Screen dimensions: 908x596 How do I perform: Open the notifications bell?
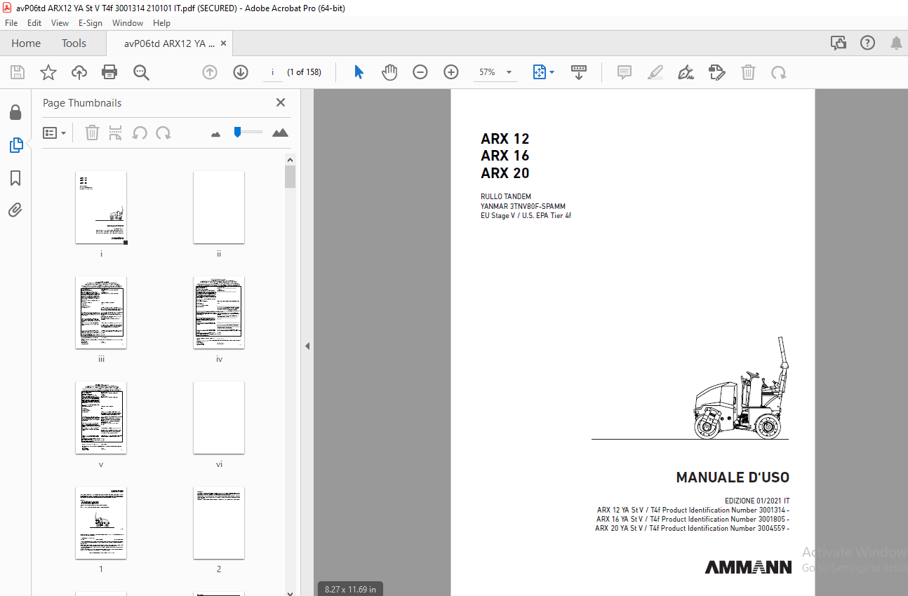896,43
